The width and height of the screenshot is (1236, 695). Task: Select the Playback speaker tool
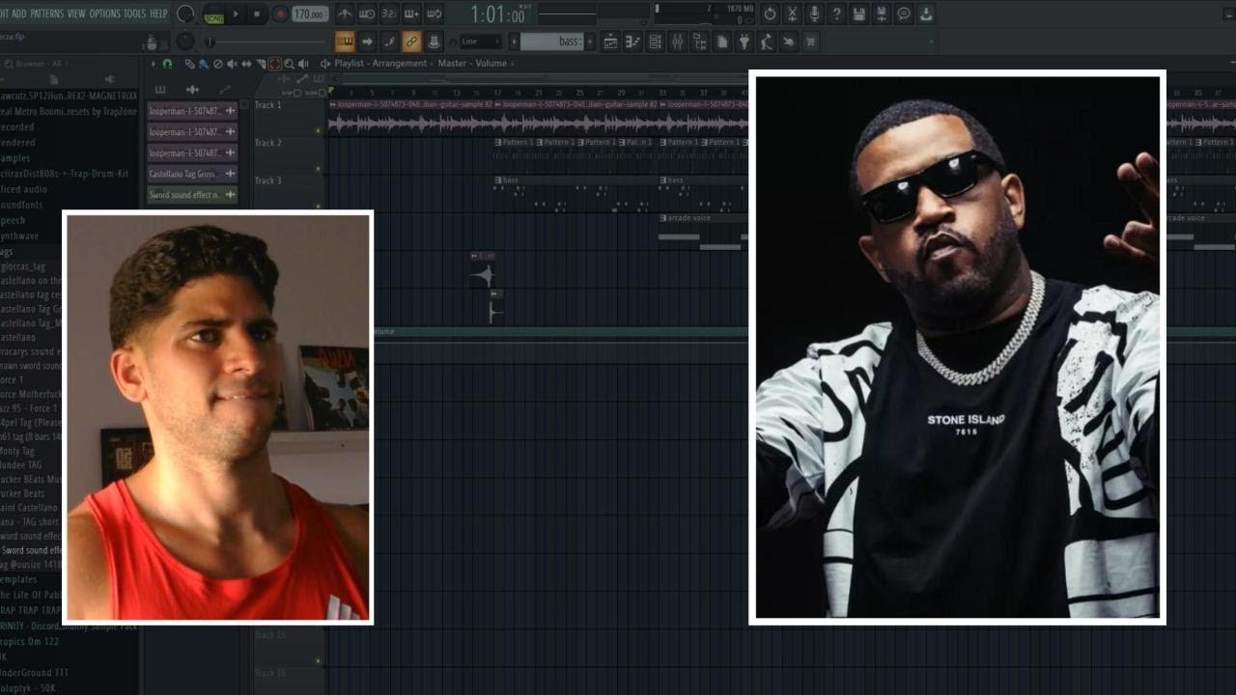[x=303, y=64]
